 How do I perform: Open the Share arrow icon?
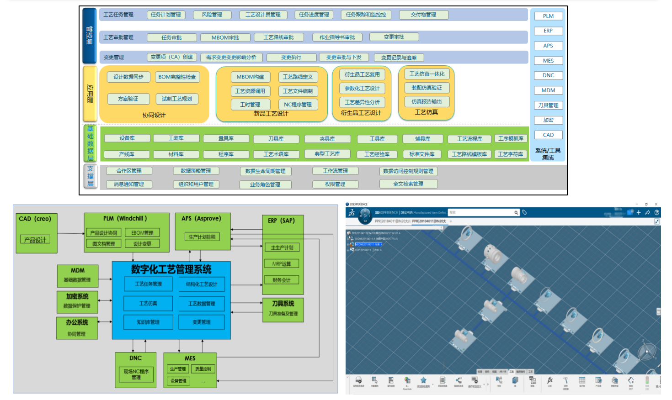pos(647,212)
